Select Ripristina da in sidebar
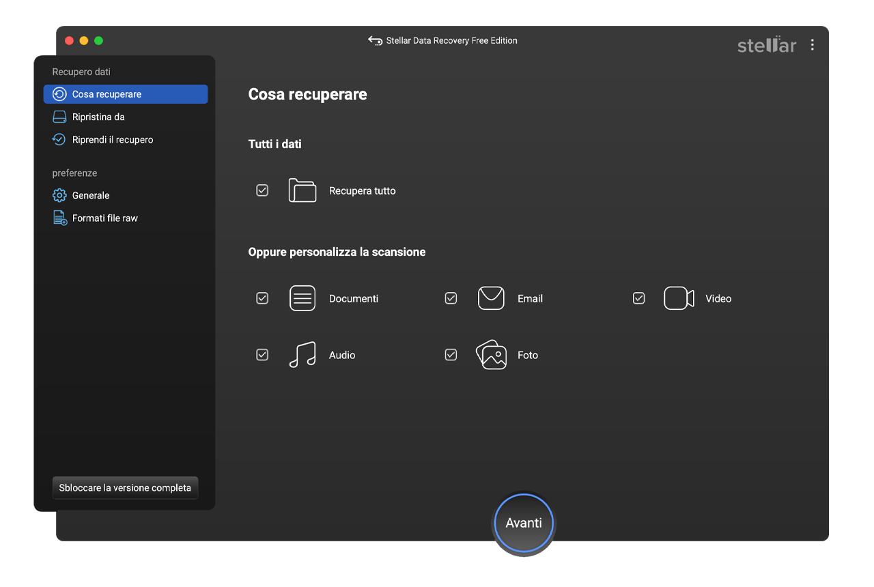Screen dimensions: 874x587 tap(98, 117)
